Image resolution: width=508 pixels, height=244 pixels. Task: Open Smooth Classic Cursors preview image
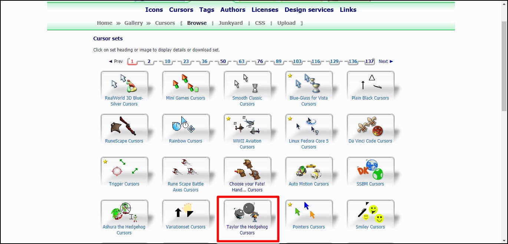coord(247,83)
